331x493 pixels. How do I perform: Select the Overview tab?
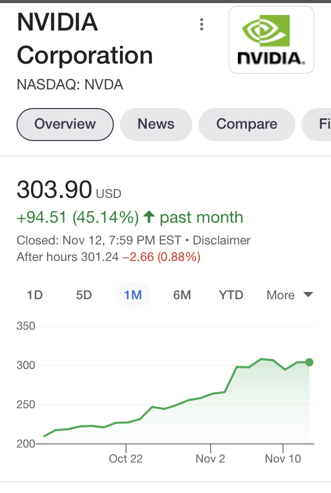click(x=65, y=124)
